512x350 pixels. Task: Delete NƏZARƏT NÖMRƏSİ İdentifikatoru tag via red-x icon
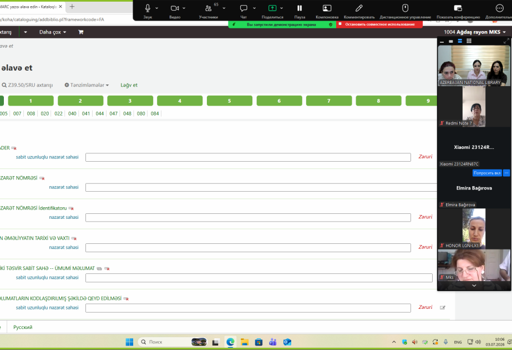(71, 208)
